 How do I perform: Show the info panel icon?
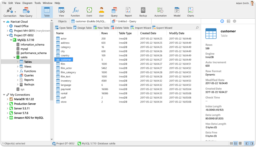pos(222,21)
